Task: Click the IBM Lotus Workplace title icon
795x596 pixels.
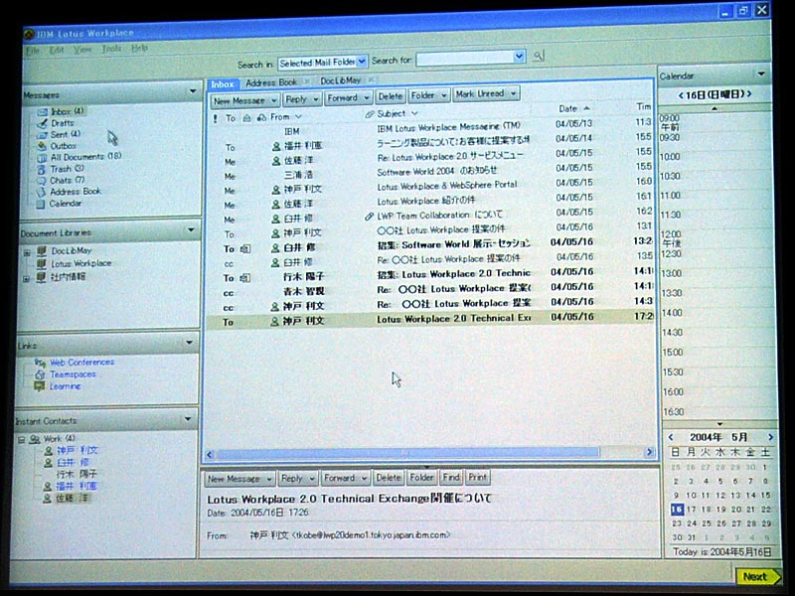Action: pyautogui.click(x=29, y=34)
